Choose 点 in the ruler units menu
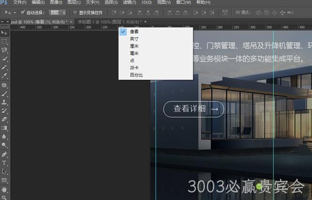312x200 pixels. [156, 60]
